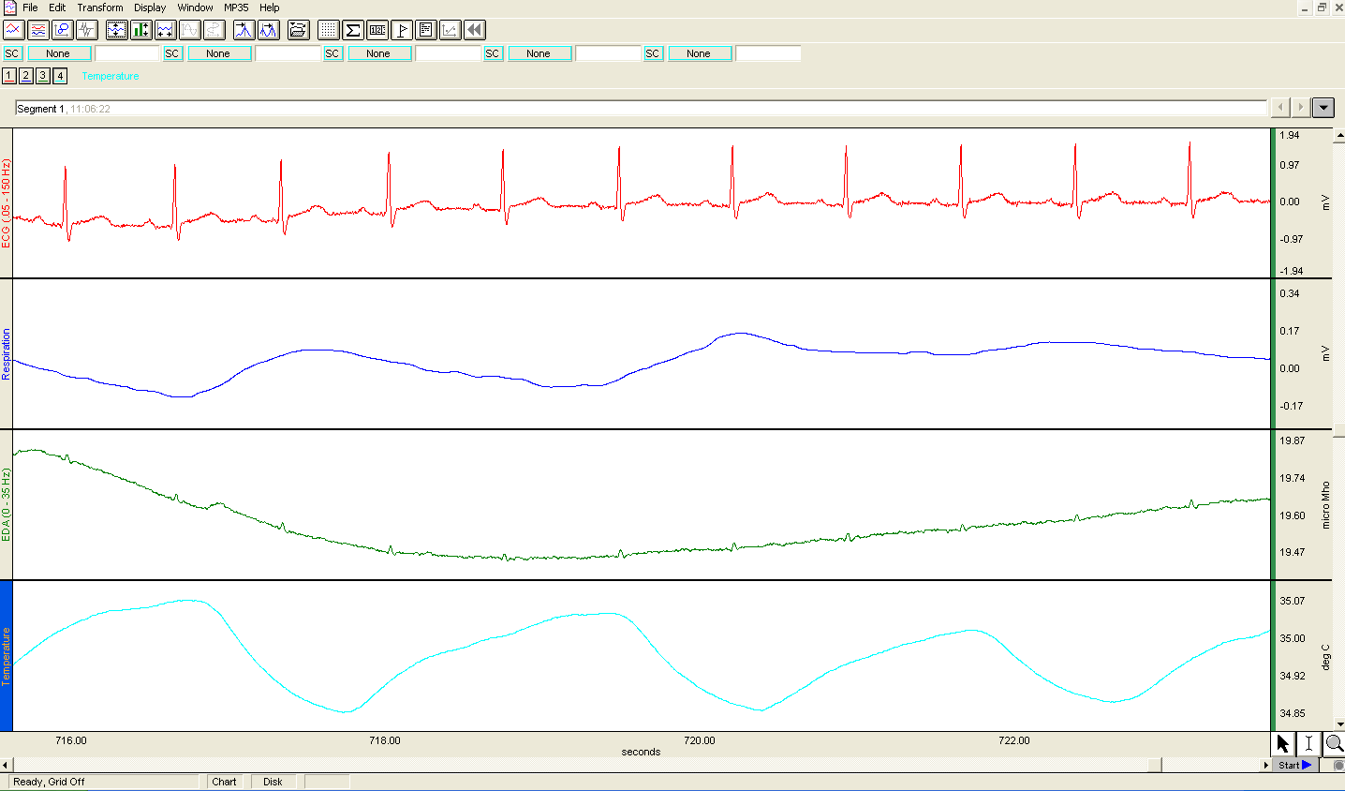Click application icon in menu bar

pyautogui.click(x=9, y=7)
